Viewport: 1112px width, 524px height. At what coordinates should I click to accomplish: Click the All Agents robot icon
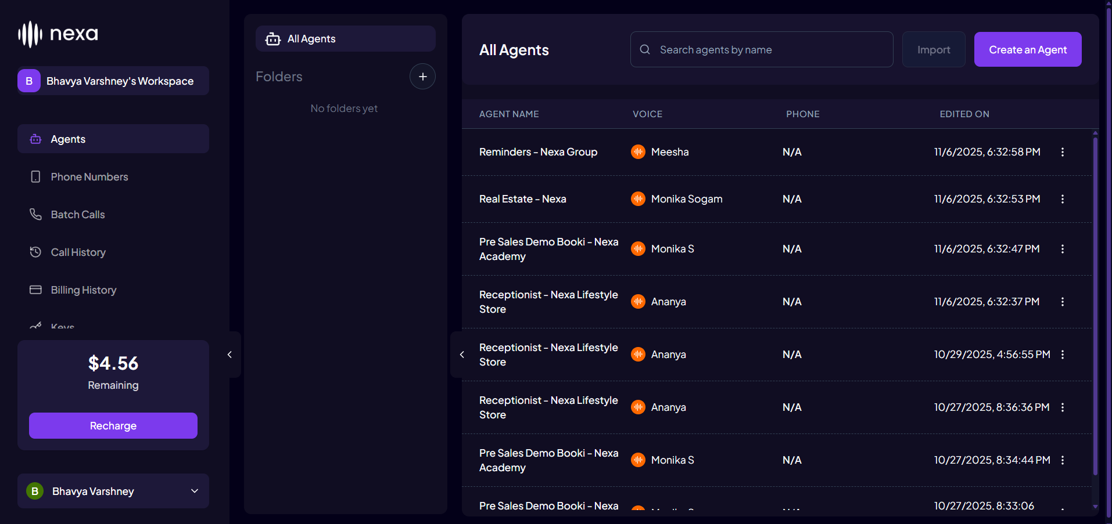(273, 39)
